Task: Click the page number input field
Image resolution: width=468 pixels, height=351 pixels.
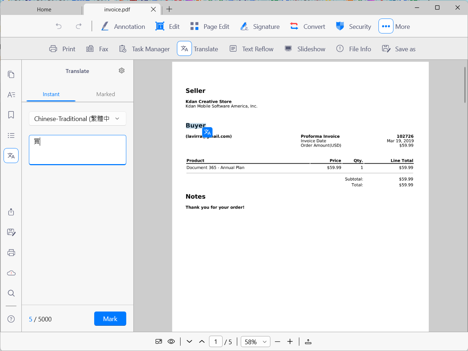Action: [x=216, y=341]
